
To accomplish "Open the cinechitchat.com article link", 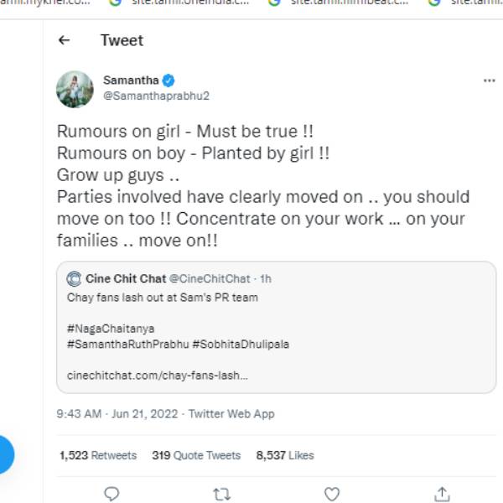I will 157,374.
